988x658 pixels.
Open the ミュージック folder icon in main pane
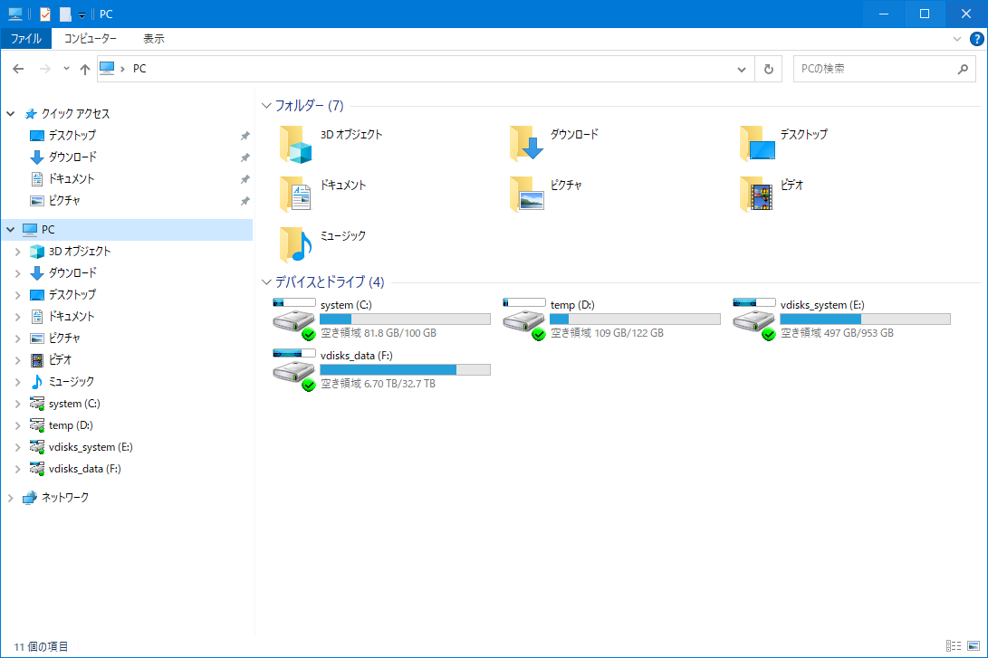pyautogui.click(x=295, y=244)
